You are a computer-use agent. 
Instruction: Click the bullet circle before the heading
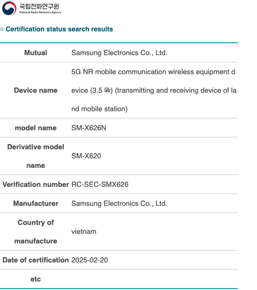click(2, 29)
